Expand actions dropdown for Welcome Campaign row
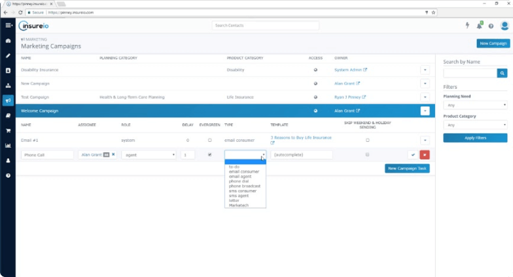This screenshot has width=513, height=277. [x=425, y=111]
